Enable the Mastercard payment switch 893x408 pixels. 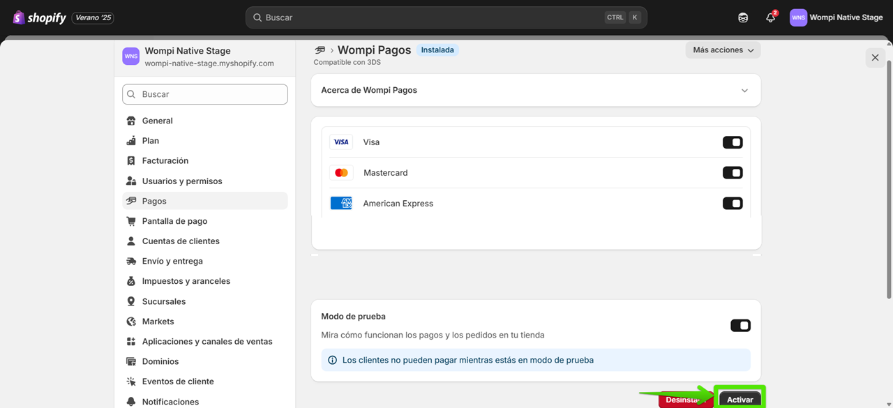[x=733, y=172]
